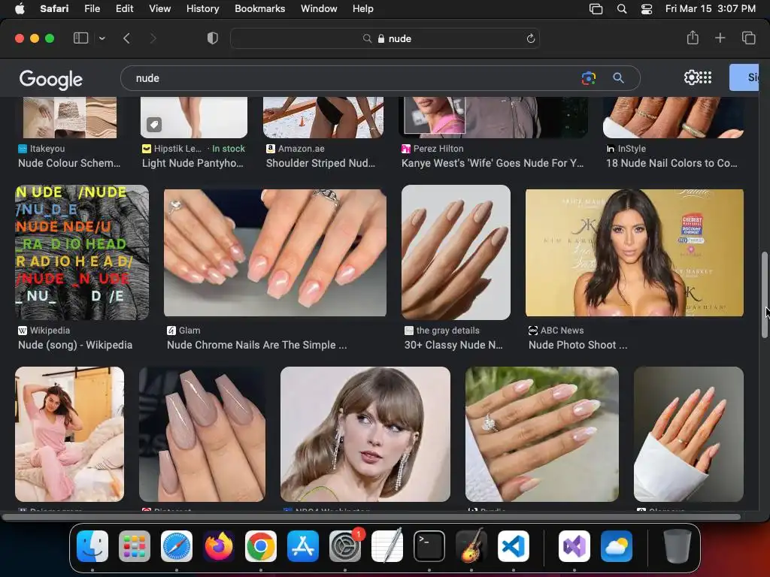Click the Share icon in Safari toolbar
The width and height of the screenshot is (770, 577).
[x=693, y=38]
